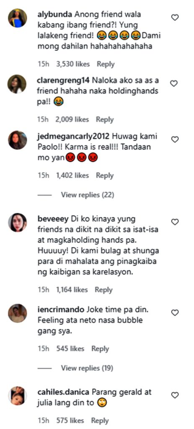This screenshot has width=194, height=429.
Task: Heart the beveeey comment
Action: pyautogui.click(x=175, y=222)
